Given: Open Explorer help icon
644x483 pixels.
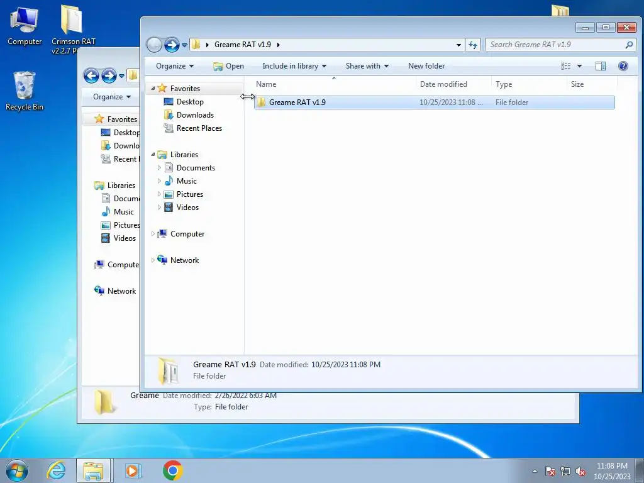Looking at the screenshot, I should [623, 65].
